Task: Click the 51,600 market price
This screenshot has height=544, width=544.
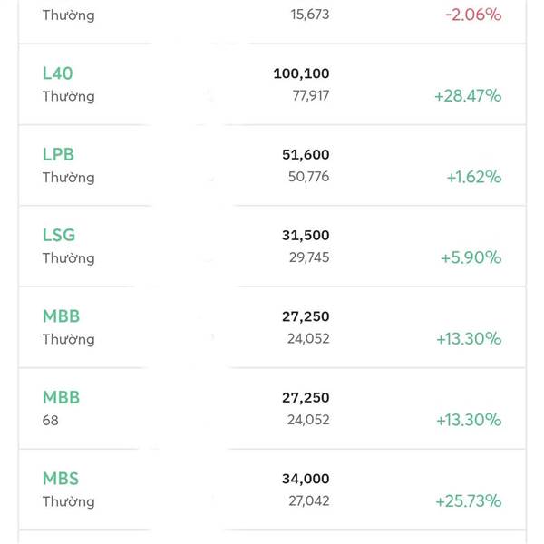Action: click(306, 155)
